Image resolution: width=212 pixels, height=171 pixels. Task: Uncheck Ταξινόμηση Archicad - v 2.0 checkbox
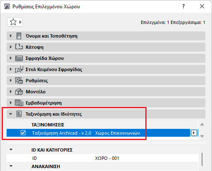click(23, 133)
